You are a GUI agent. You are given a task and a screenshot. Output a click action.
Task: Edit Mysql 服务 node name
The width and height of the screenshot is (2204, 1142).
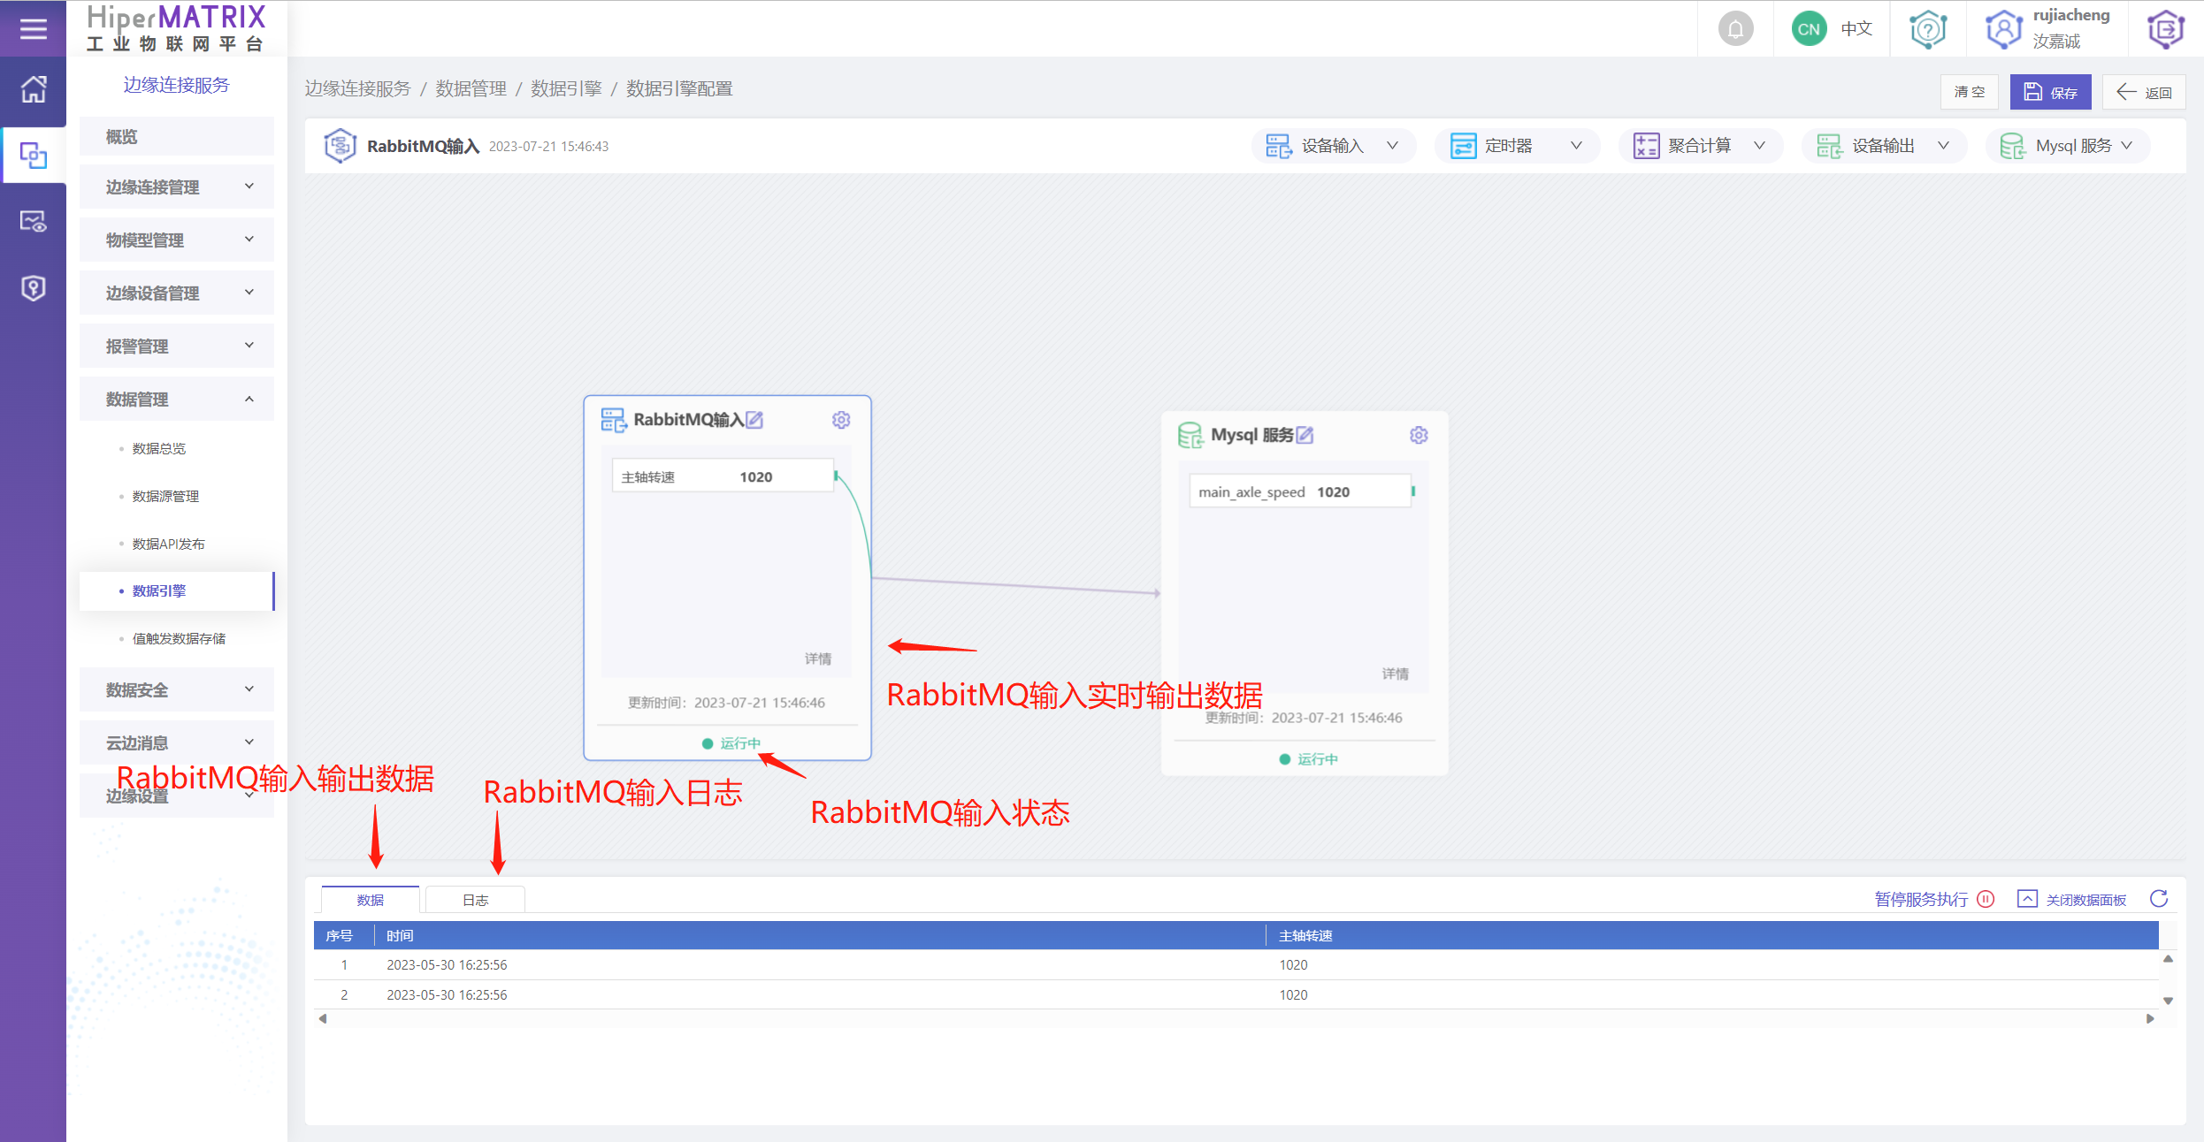pos(1305,435)
